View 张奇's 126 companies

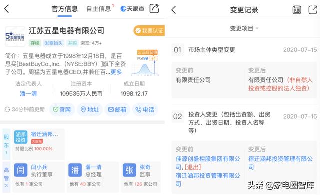[x=140, y=184]
